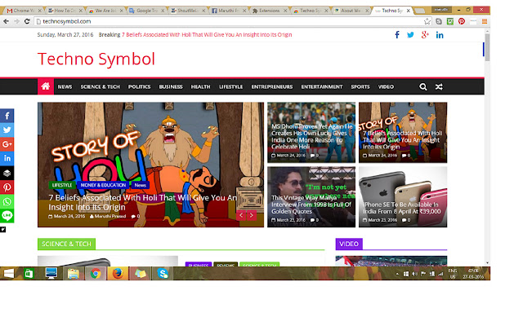
Task: Click the News tag on the main slider
Action: pos(140,185)
